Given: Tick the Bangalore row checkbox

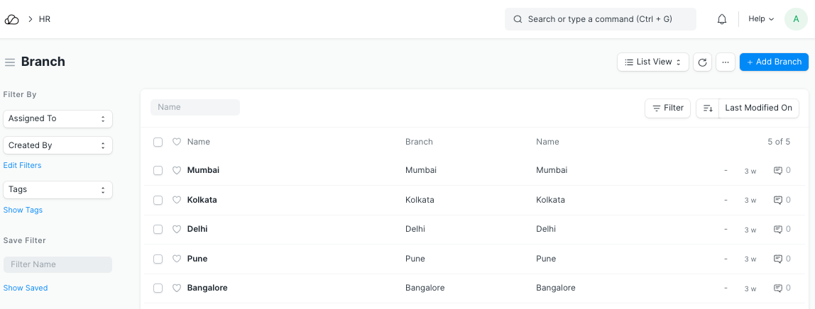Looking at the screenshot, I should coord(158,288).
